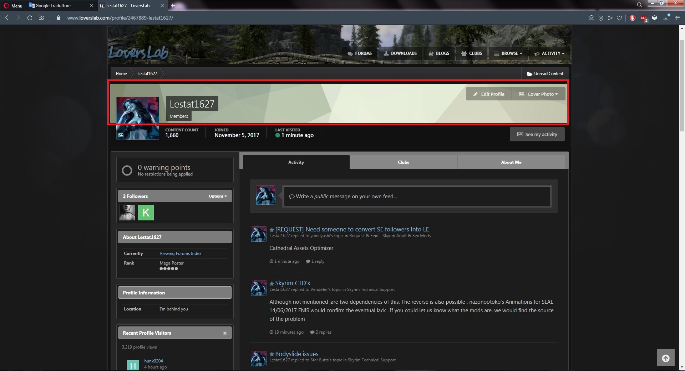Open hunk0204 visitor profile link
Screen dimensions: 685x371
coord(153,361)
